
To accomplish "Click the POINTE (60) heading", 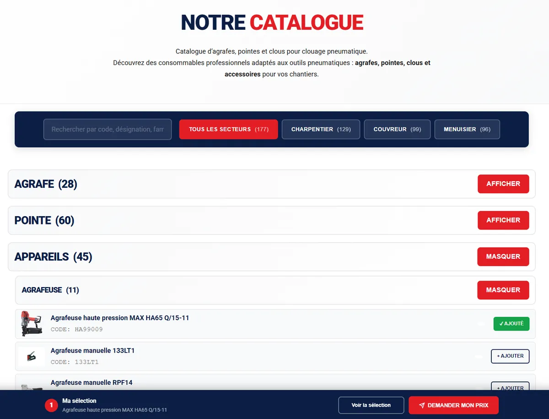I will click(44, 221).
